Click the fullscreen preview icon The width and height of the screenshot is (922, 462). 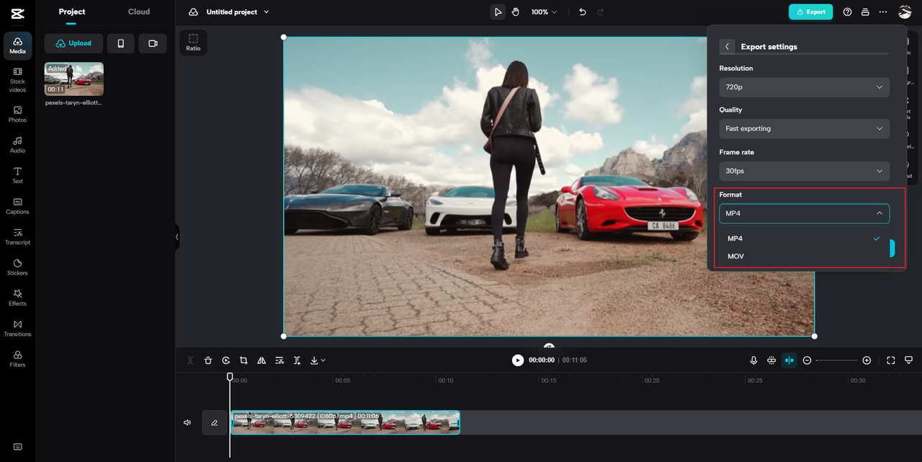[x=891, y=360]
